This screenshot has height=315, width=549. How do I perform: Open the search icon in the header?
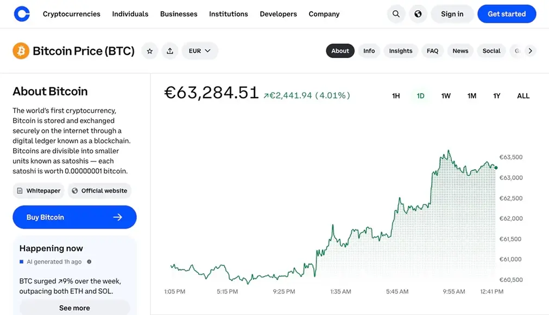[x=395, y=14]
